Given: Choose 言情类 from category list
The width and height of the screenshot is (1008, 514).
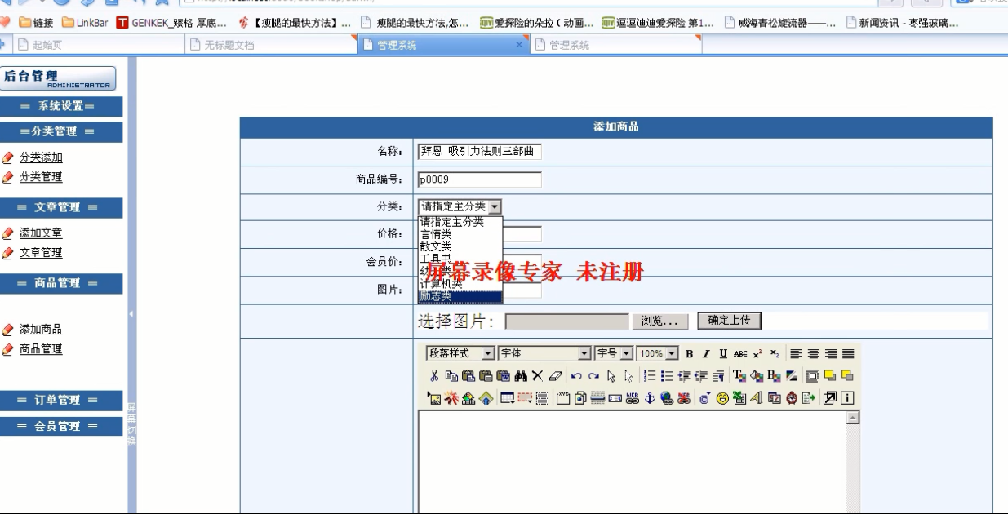Looking at the screenshot, I should point(460,234).
